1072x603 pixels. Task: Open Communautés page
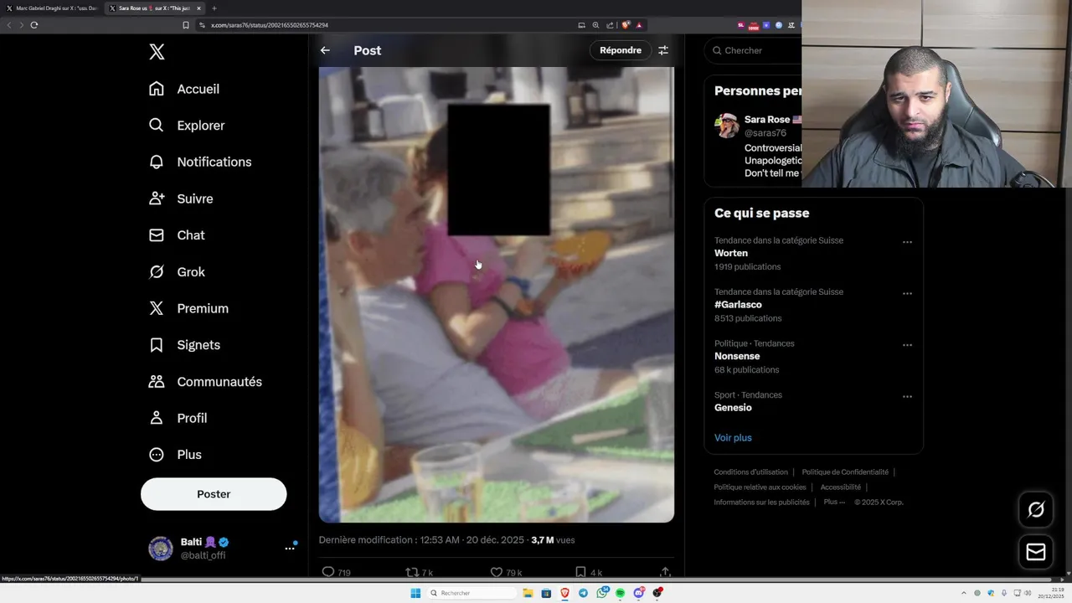205,381
